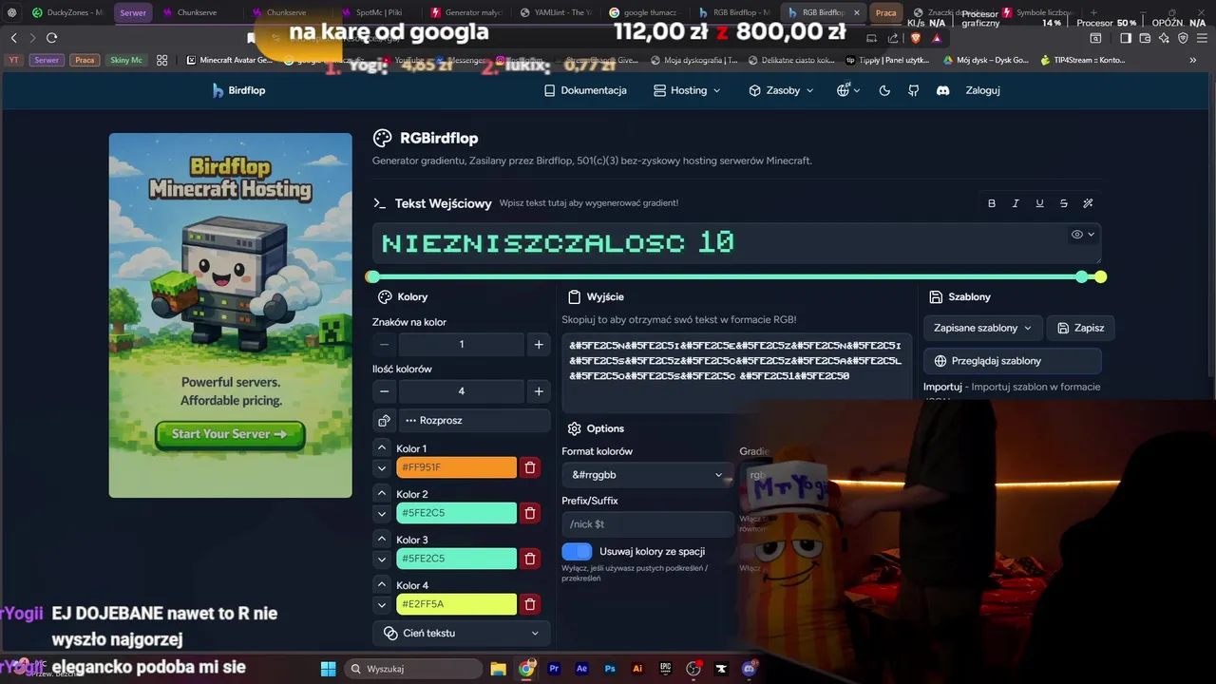This screenshot has height=684, width=1216.
Task: Go back in browser history
Action: (13, 37)
